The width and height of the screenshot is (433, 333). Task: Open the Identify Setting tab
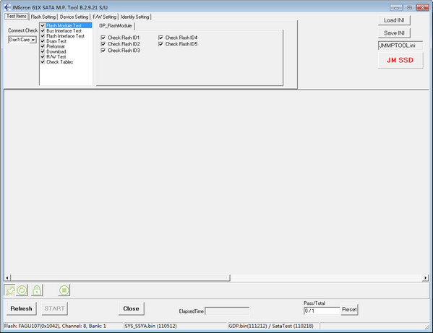pyautogui.click(x=134, y=17)
